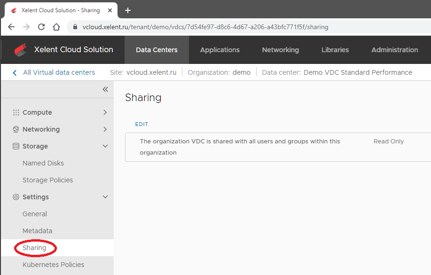Click the Storage disk icon

16,146
